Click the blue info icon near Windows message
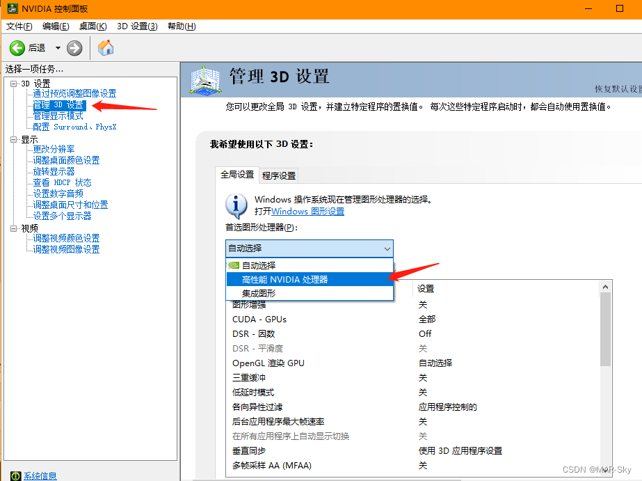642x481 pixels. coord(236,205)
